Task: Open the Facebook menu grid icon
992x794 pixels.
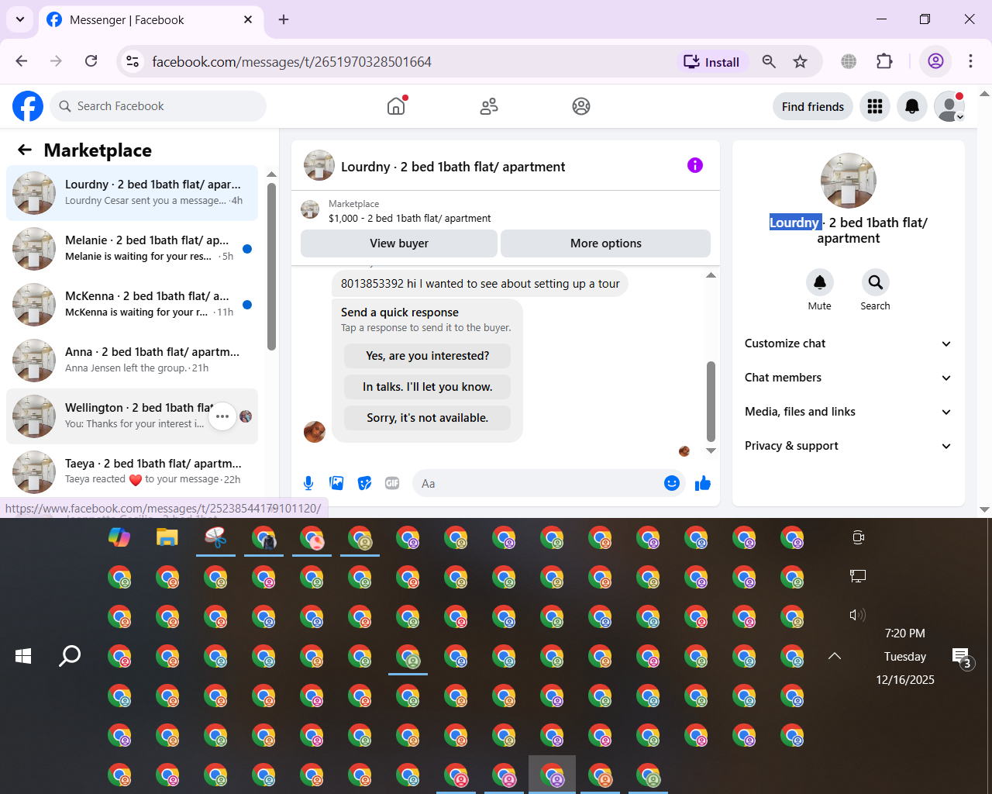Action: [x=875, y=106]
